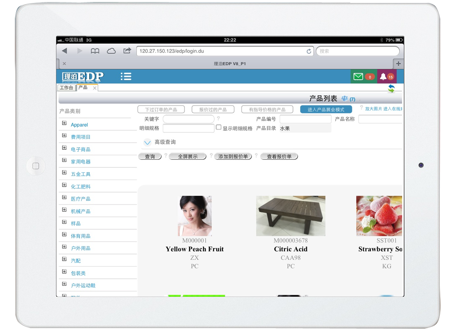
Task: Open notifications bell icon
Action: 383,77
